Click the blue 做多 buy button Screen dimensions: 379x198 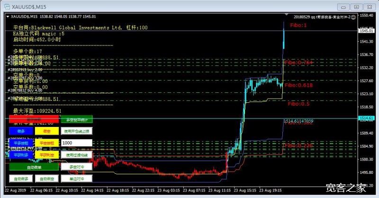click(x=21, y=131)
